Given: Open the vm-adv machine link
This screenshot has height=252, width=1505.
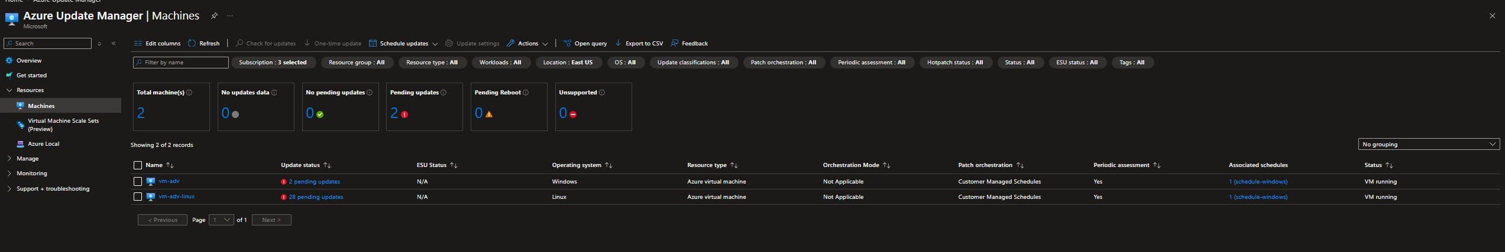Looking at the screenshot, I should 169,181.
